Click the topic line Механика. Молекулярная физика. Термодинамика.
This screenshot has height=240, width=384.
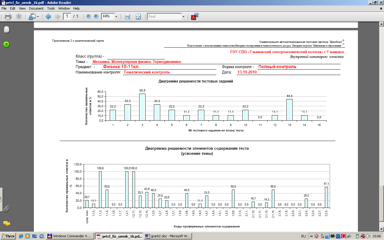(137, 61)
